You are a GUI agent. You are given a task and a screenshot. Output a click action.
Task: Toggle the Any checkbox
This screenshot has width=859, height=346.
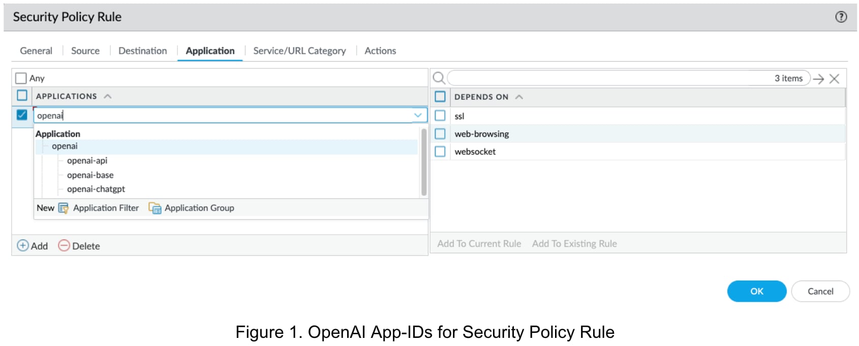click(21, 78)
